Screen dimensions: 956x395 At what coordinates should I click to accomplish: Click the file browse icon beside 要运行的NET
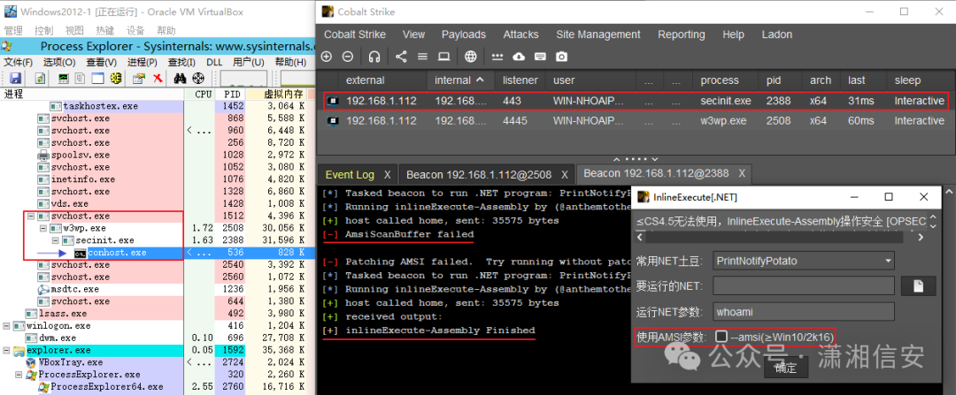(x=918, y=286)
